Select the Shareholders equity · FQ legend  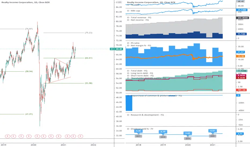point(146,78)
